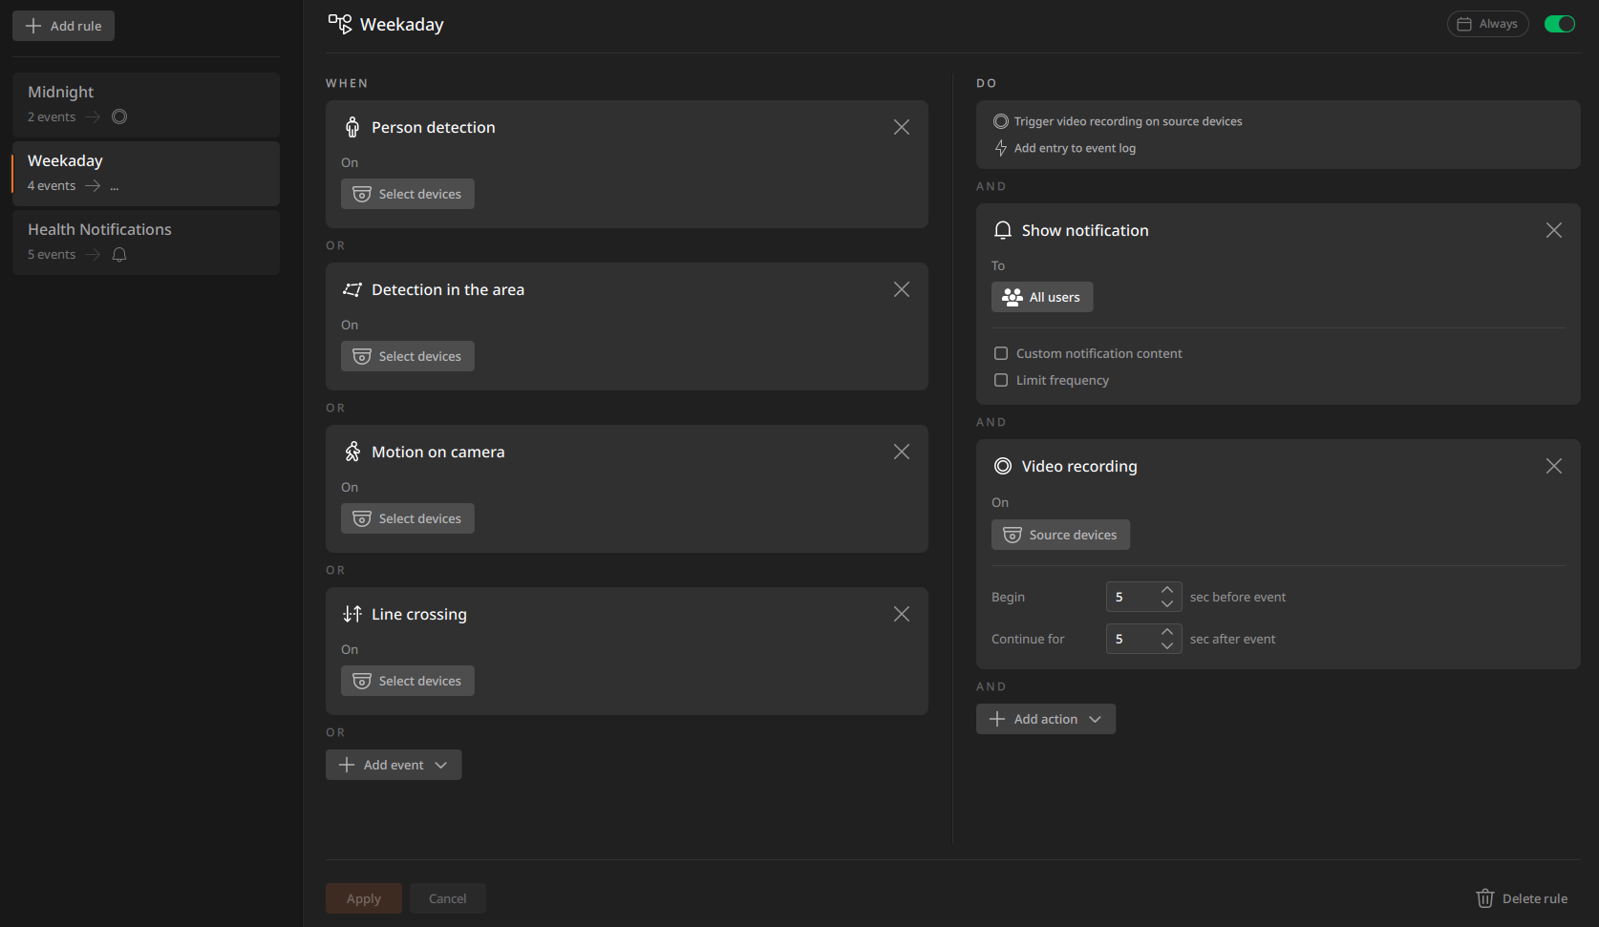The image size is (1599, 927).
Task: Toggle the Weekaday rule enabled switch
Action: pyautogui.click(x=1560, y=24)
